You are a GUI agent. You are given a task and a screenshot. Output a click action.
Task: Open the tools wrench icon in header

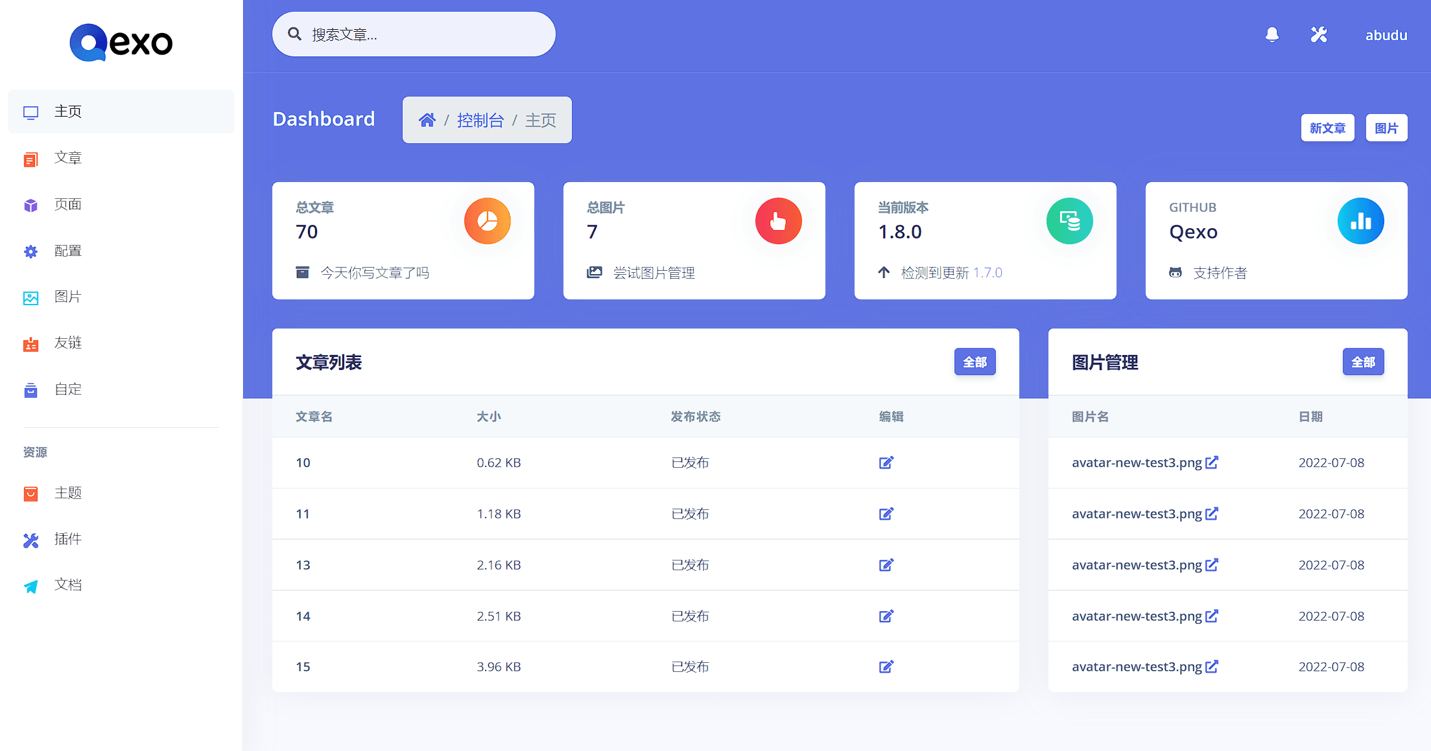(x=1319, y=35)
